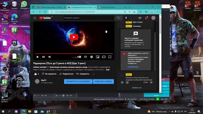Open Epic Games Launcher desktop icon
The height and width of the screenshot is (114, 203).
point(14,45)
